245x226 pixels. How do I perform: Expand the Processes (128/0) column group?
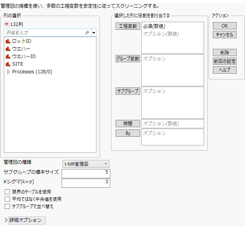[8, 71]
